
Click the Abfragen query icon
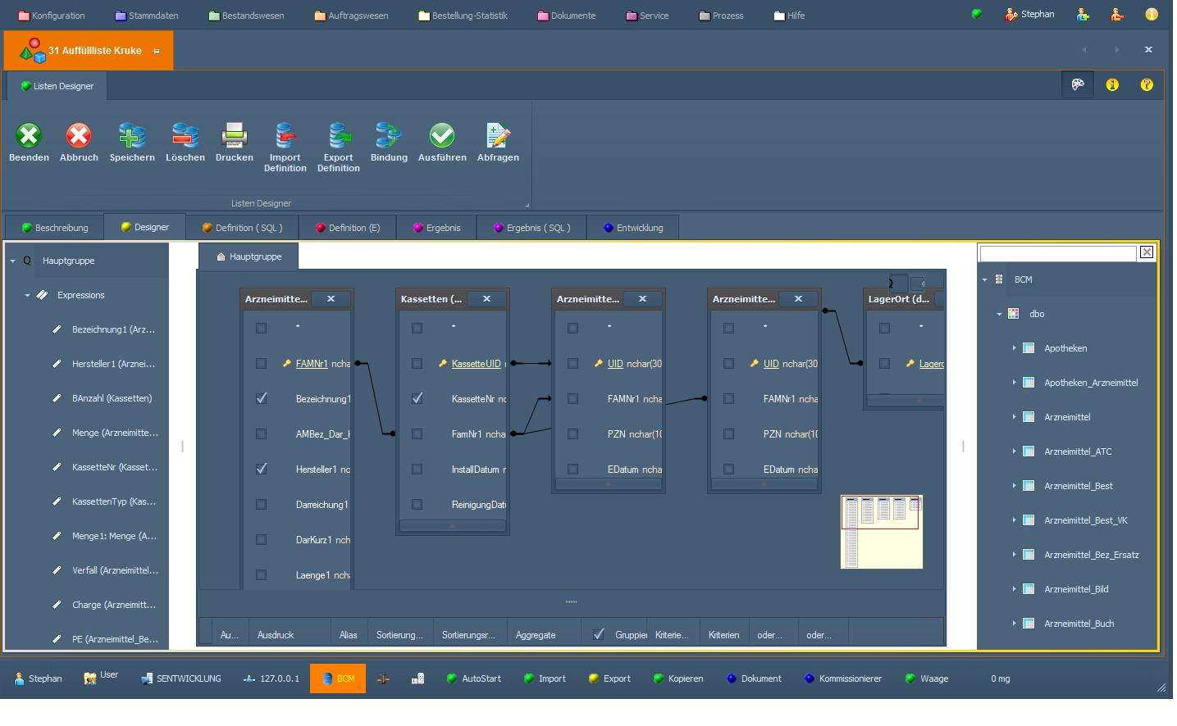tap(498, 136)
